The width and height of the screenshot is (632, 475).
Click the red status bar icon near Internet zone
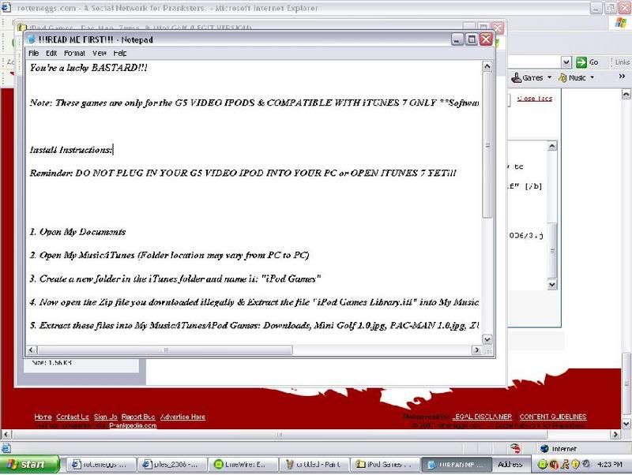(x=515, y=448)
